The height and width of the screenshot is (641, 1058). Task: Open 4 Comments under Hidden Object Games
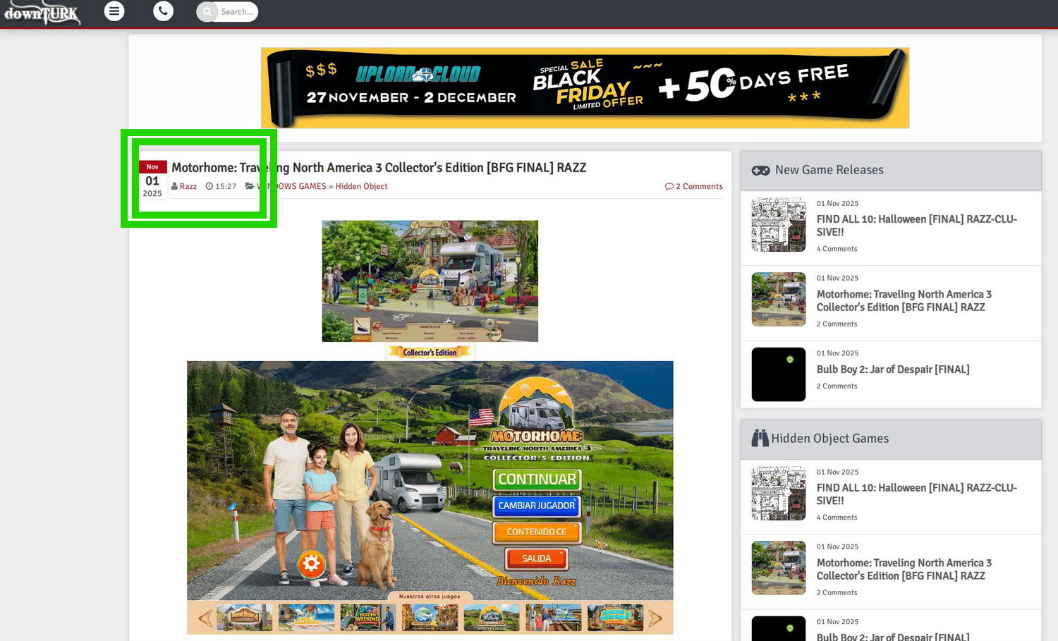(x=837, y=518)
